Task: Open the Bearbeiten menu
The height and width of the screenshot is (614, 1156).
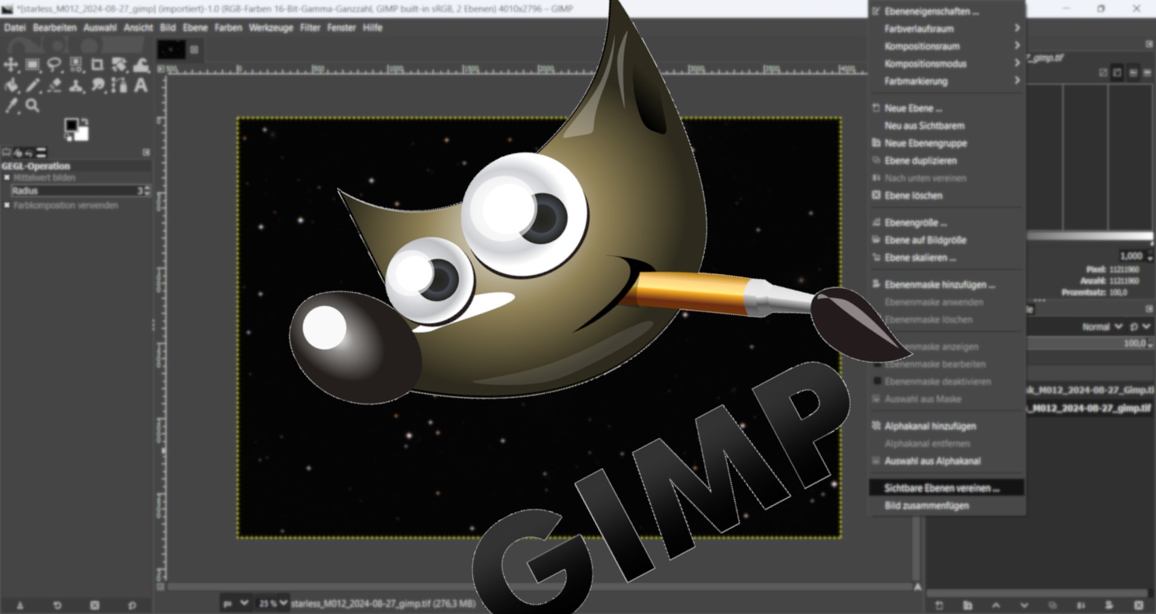Action: 55,27
